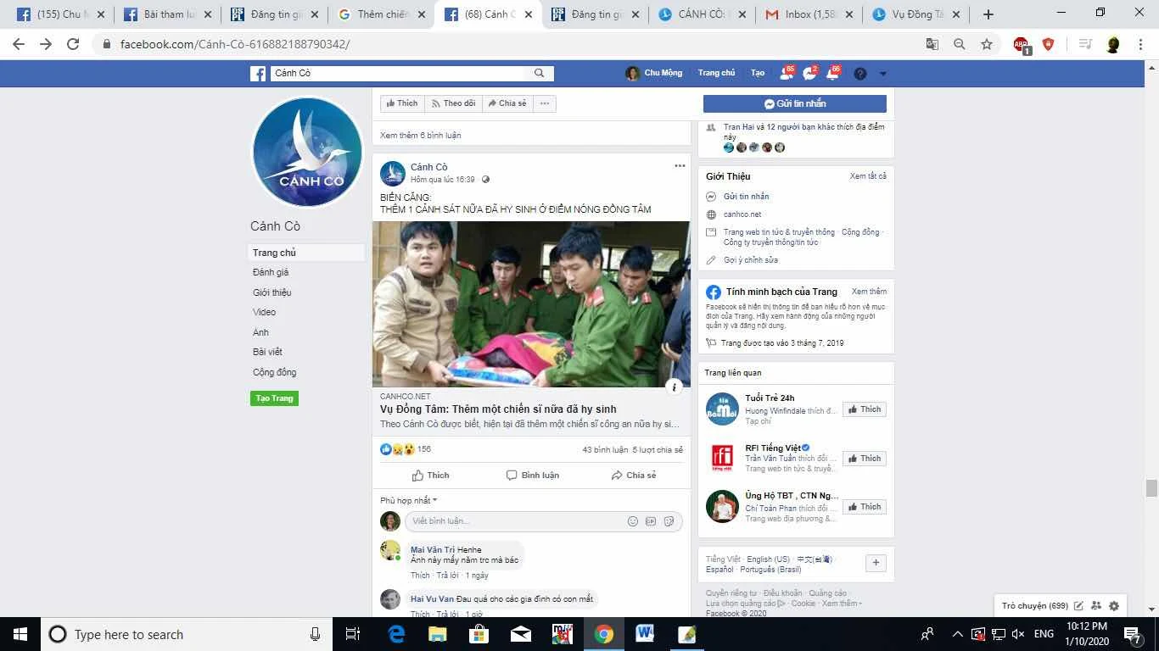Switch to the Inbox Gmail tab

pos(809,14)
